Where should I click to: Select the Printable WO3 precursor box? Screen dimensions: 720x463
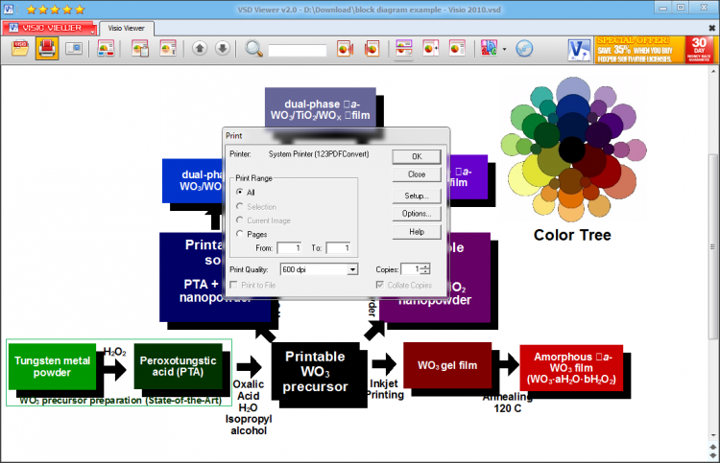click(x=315, y=372)
